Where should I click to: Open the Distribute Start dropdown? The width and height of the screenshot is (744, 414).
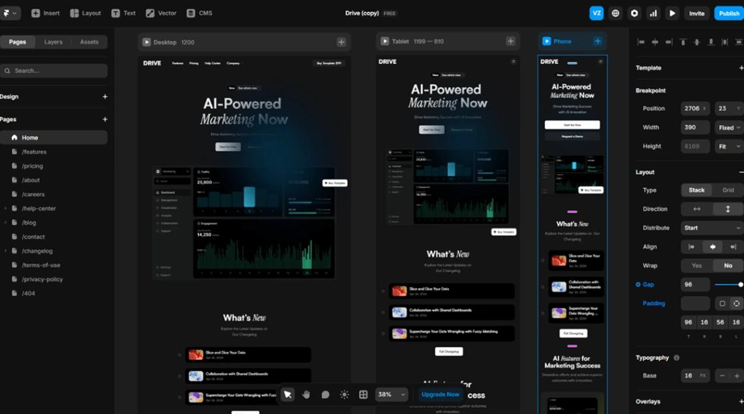tap(712, 228)
